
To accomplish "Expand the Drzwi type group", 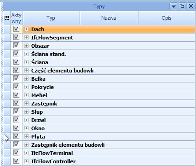I will coord(26,120).
